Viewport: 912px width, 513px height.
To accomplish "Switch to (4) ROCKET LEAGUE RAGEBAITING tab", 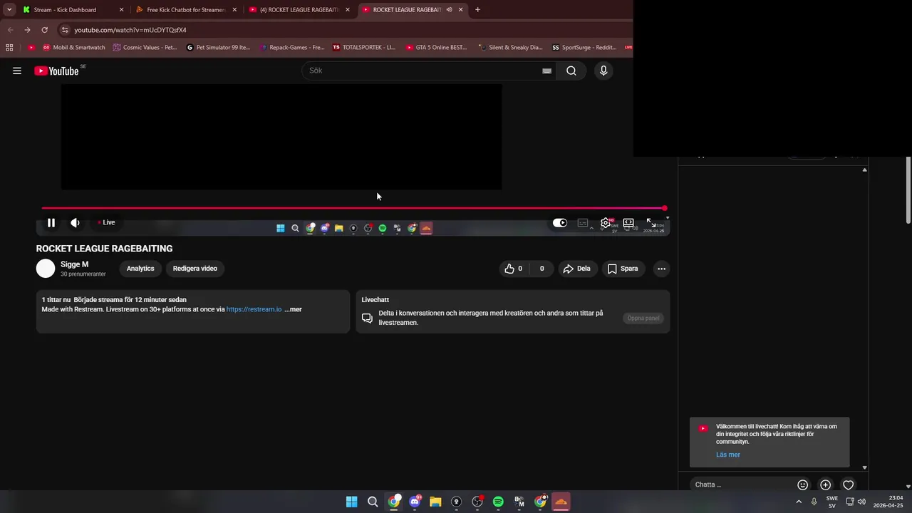I will click(x=299, y=10).
